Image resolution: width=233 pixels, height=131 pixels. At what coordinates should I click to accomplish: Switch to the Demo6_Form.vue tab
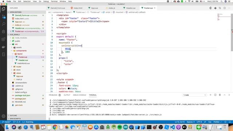(58, 8)
